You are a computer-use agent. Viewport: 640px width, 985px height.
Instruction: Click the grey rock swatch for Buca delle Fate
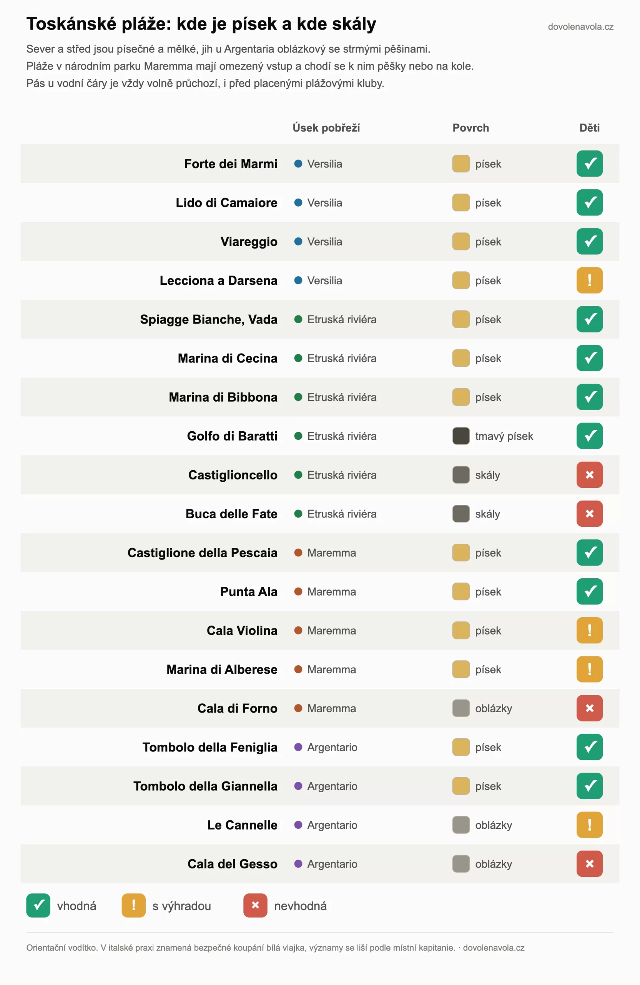tap(461, 514)
